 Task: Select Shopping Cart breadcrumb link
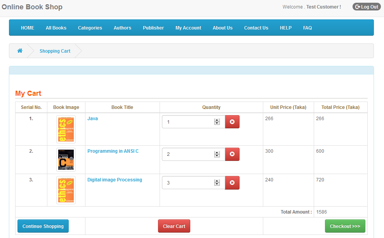point(55,51)
